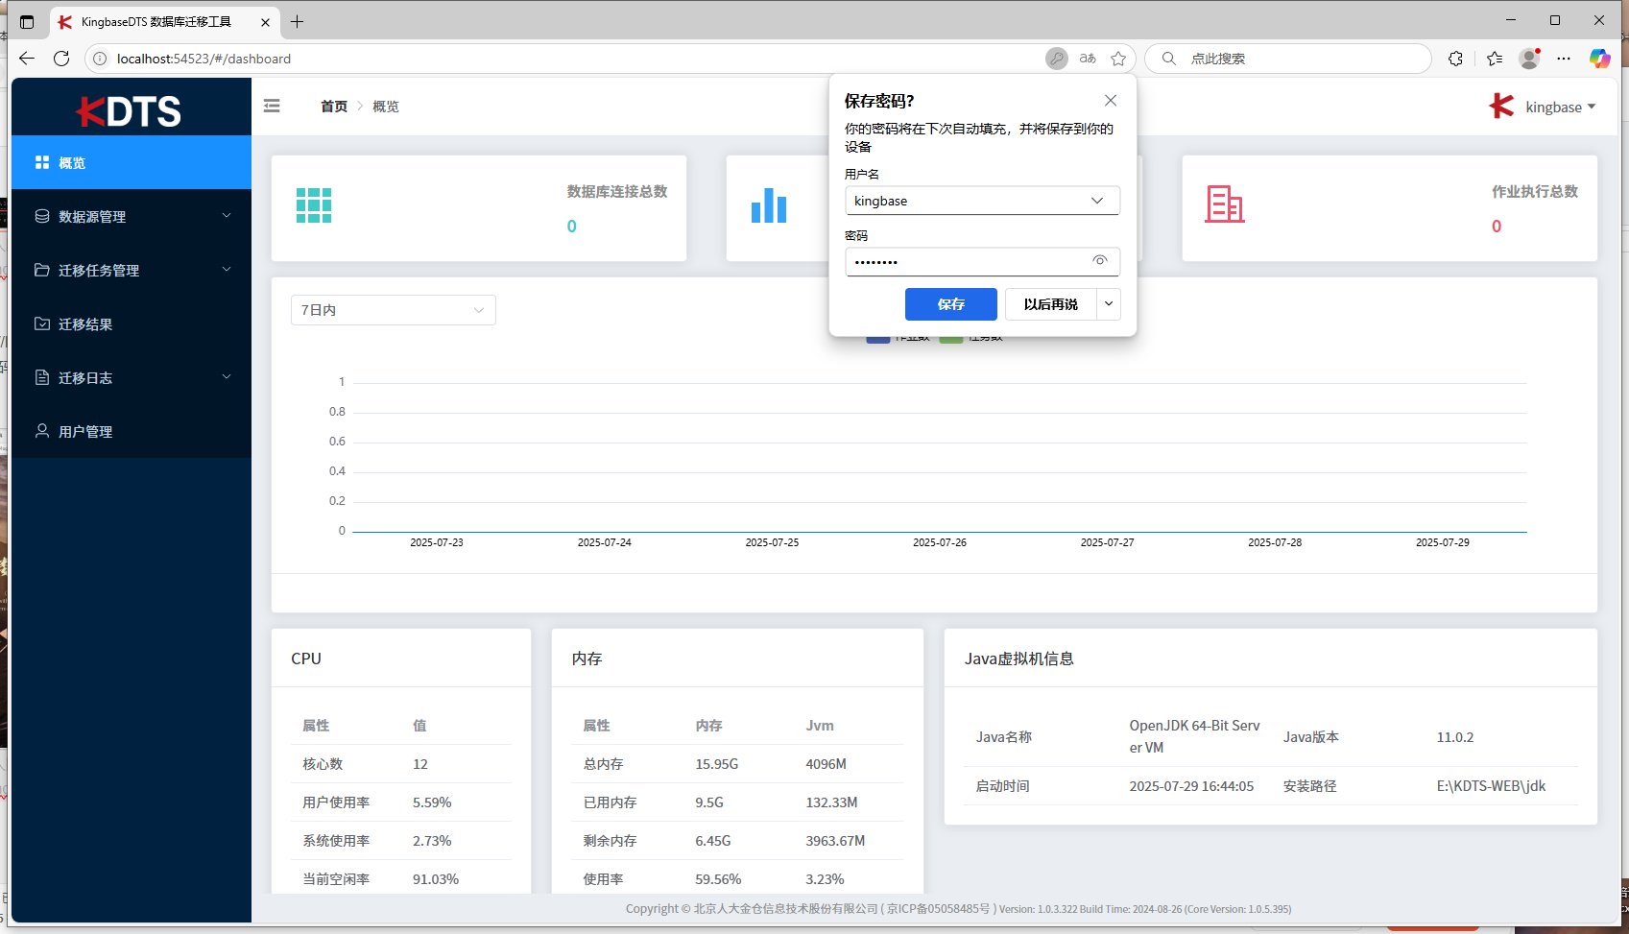Click the 总内存 value 15.95G
The image size is (1629, 934).
click(717, 764)
